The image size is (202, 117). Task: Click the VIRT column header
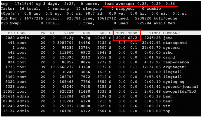pos(69,33)
